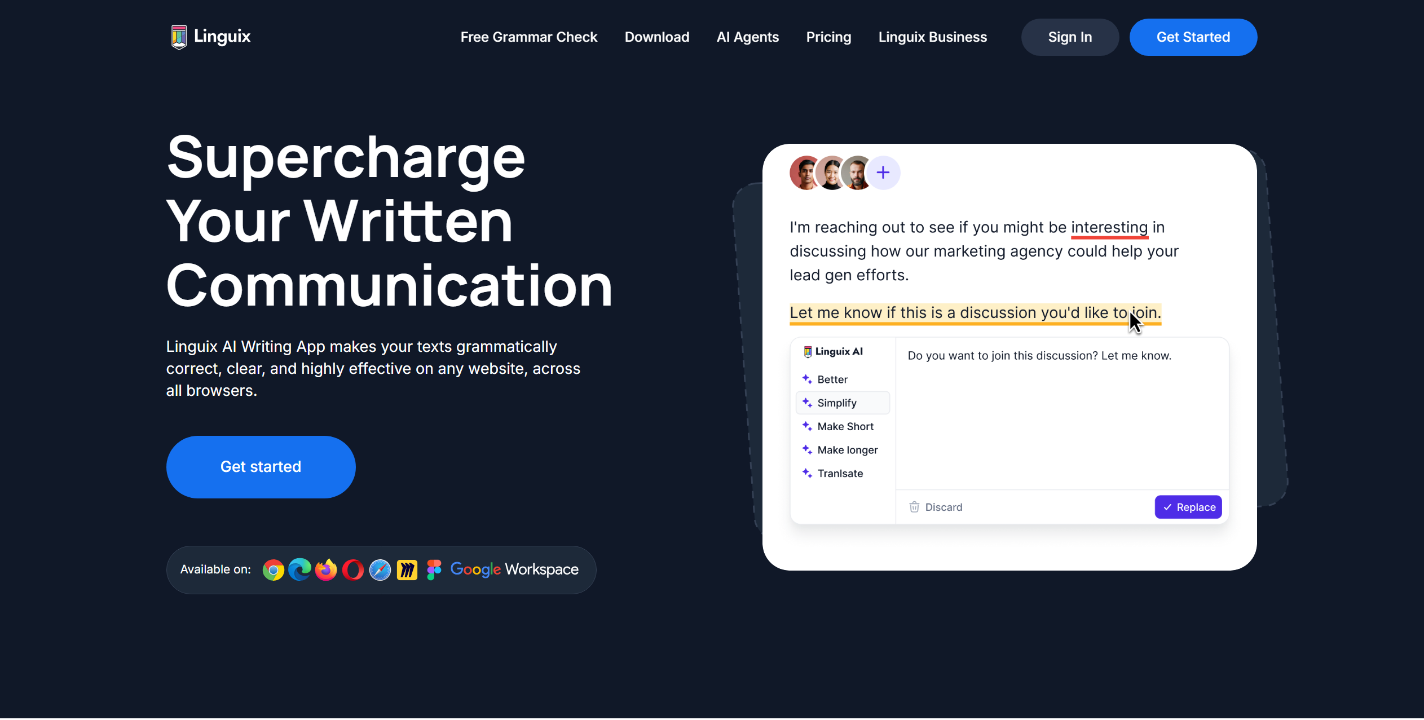Select the Firefox browser icon
1424x720 pixels.
(326, 570)
